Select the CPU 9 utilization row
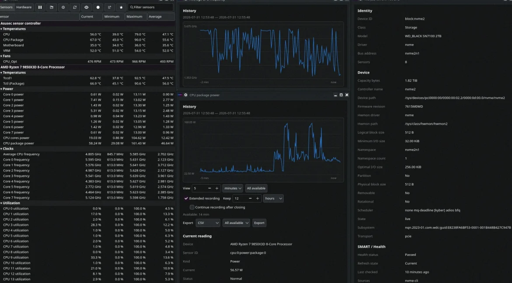Image resolution: width=512 pixels, height=283 pixels. point(87,258)
